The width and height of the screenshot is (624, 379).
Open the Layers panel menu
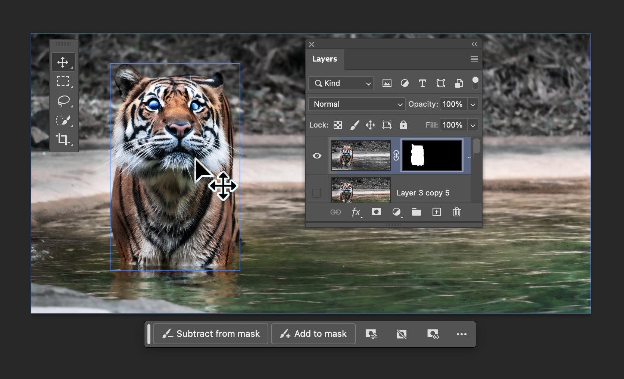[474, 59]
